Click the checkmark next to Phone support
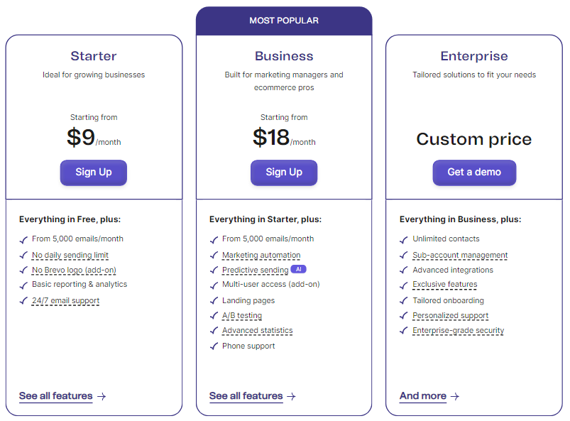Viewport: 570px width, 421px height. (x=213, y=347)
